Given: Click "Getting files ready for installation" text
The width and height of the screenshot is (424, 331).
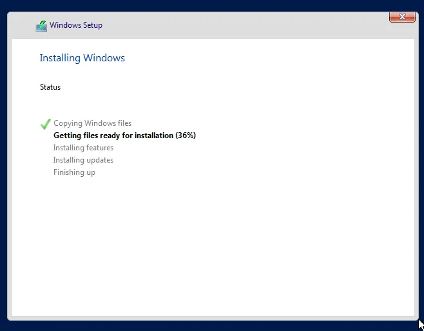Looking at the screenshot, I should (113, 135).
